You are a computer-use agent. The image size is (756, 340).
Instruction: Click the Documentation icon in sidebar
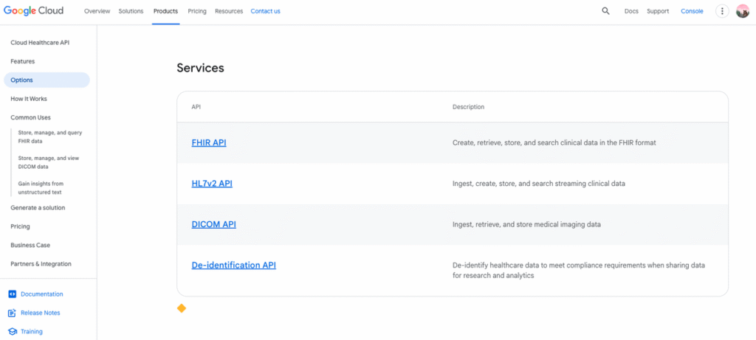click(13, 294)
